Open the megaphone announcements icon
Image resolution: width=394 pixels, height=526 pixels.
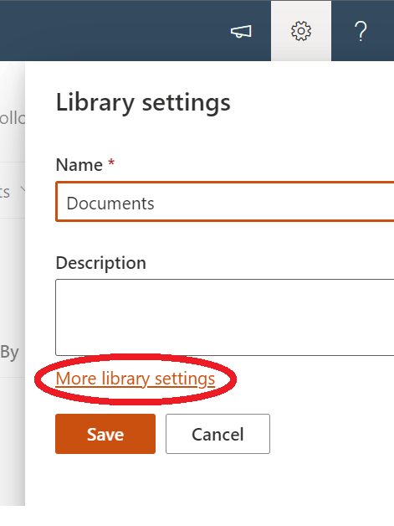click(x=241, y=32)
